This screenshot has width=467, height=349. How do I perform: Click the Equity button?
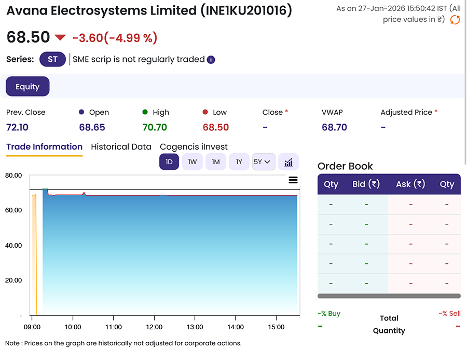coord(28,87)
